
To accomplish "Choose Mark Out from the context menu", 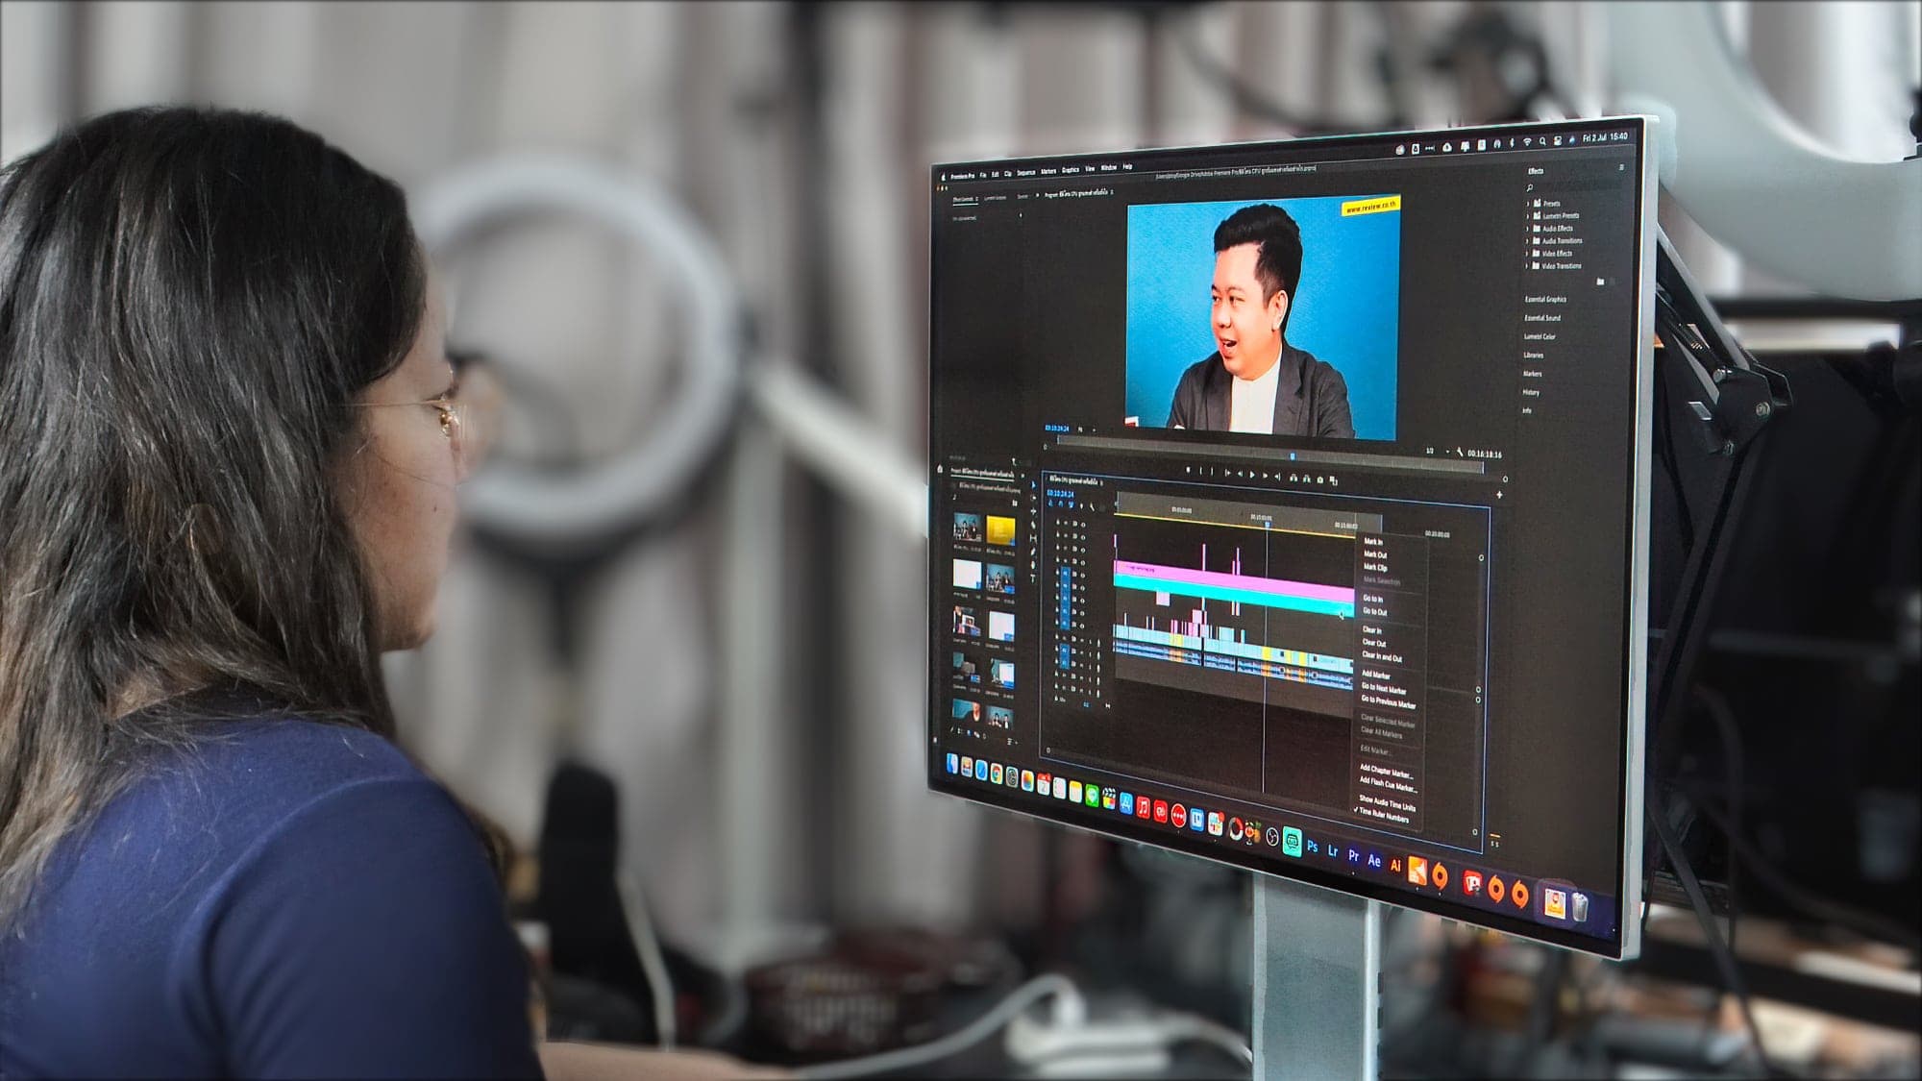I will [x=1375, y=554].
